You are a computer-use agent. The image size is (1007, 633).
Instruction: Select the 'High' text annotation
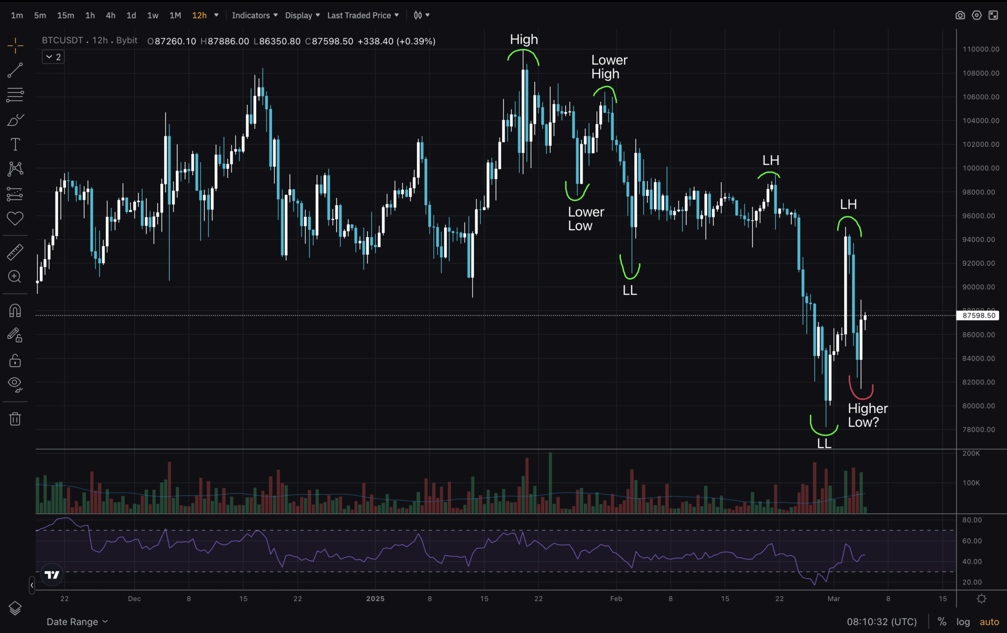tap(524, 39)
